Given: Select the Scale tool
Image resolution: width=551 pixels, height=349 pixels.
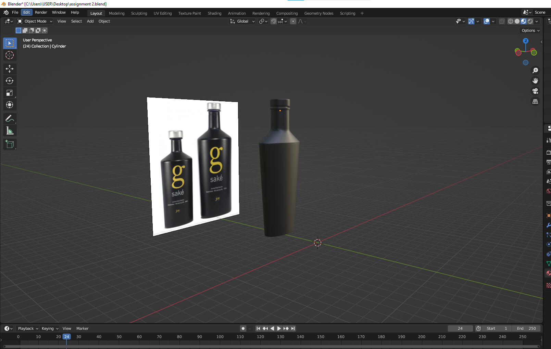Looking at the screenshot, I should pos(10,93).
